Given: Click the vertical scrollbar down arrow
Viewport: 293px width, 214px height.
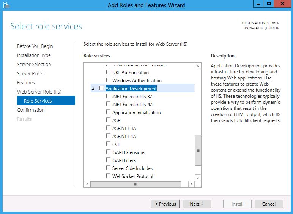Looking at the screenshot, I should (x=198, y=178).
